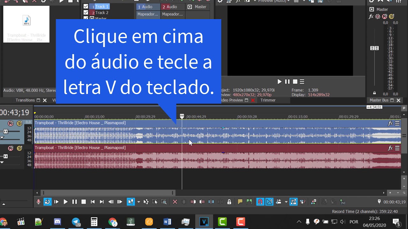This screenshot has height=229, width=408.
Task: Solo the second audio track
Action: (x=19, y=148)
